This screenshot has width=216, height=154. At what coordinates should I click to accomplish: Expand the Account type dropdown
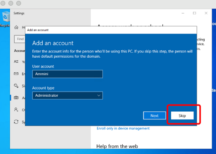(67, 95)
